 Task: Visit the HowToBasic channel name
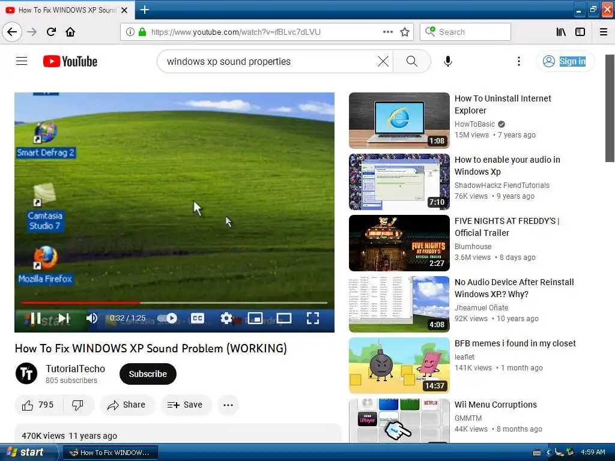(474, 124)
